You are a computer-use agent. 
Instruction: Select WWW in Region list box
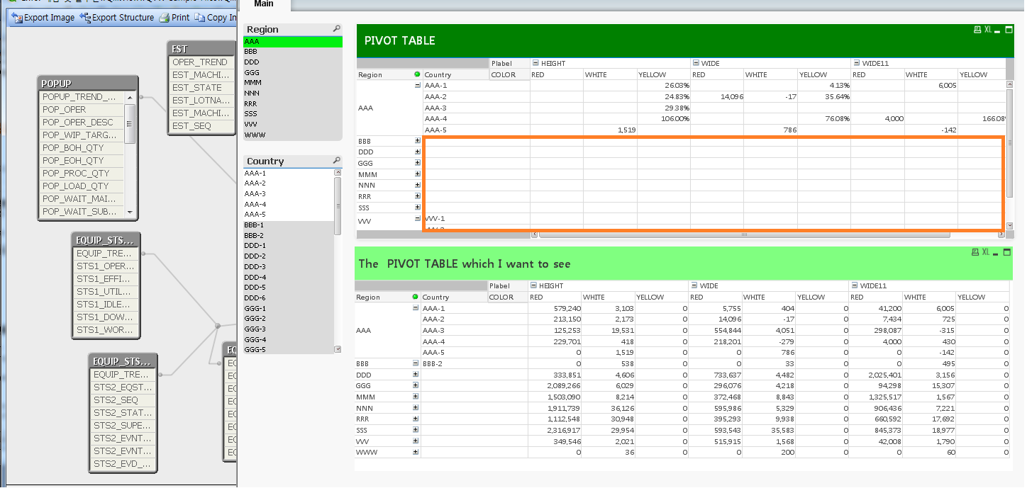[293, 135]
